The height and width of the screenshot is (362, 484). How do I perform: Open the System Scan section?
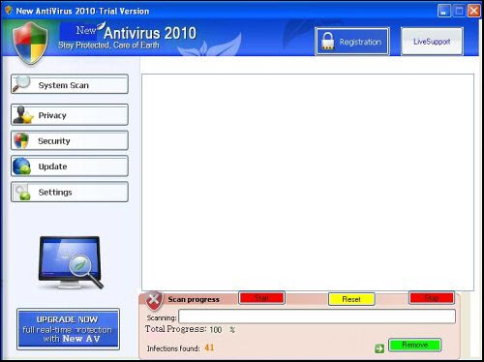click(x=70, y=84)
